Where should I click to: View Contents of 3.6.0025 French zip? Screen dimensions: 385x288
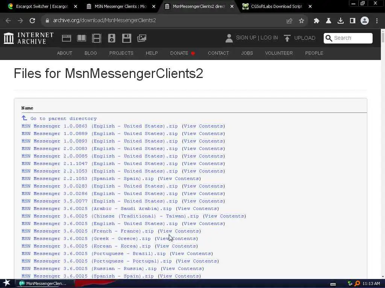pyautogui.click(x=179, y=231)
